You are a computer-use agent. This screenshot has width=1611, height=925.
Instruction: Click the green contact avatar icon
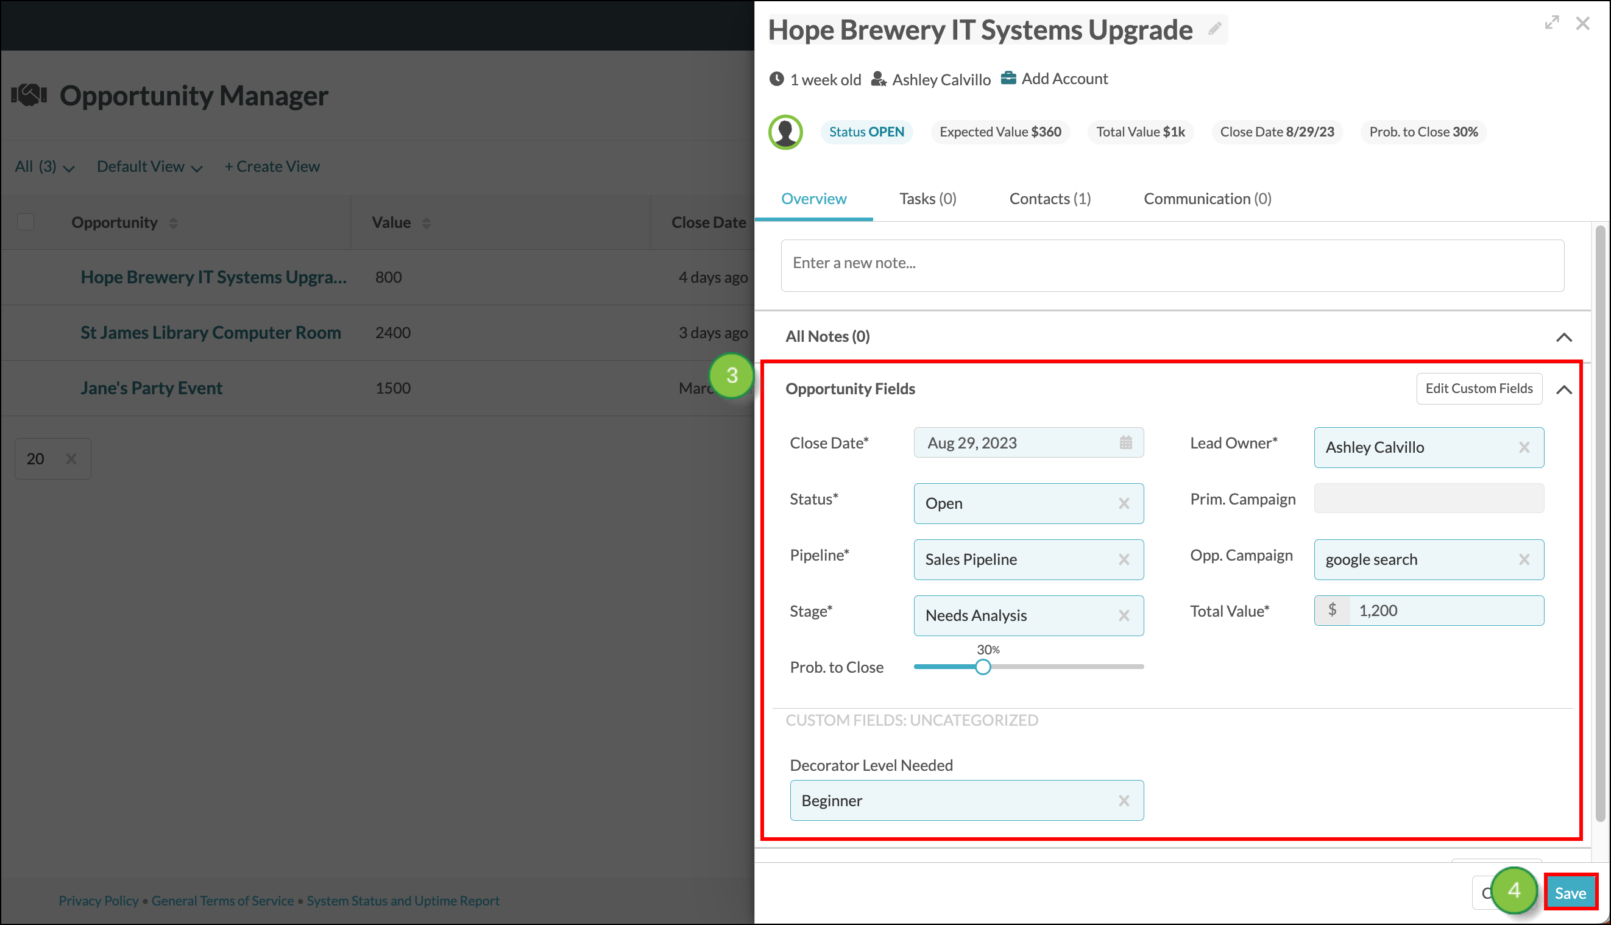point(786,132)
